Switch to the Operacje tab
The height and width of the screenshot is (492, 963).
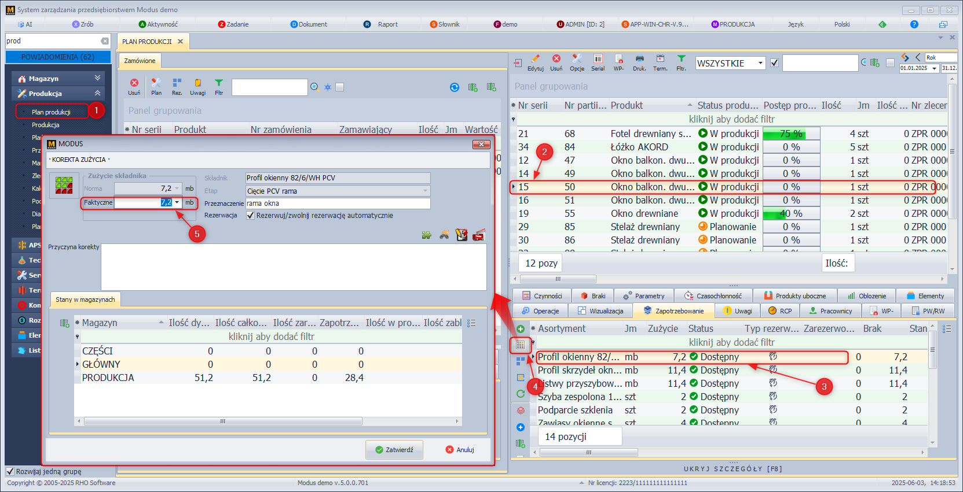(x=540, y=311)
